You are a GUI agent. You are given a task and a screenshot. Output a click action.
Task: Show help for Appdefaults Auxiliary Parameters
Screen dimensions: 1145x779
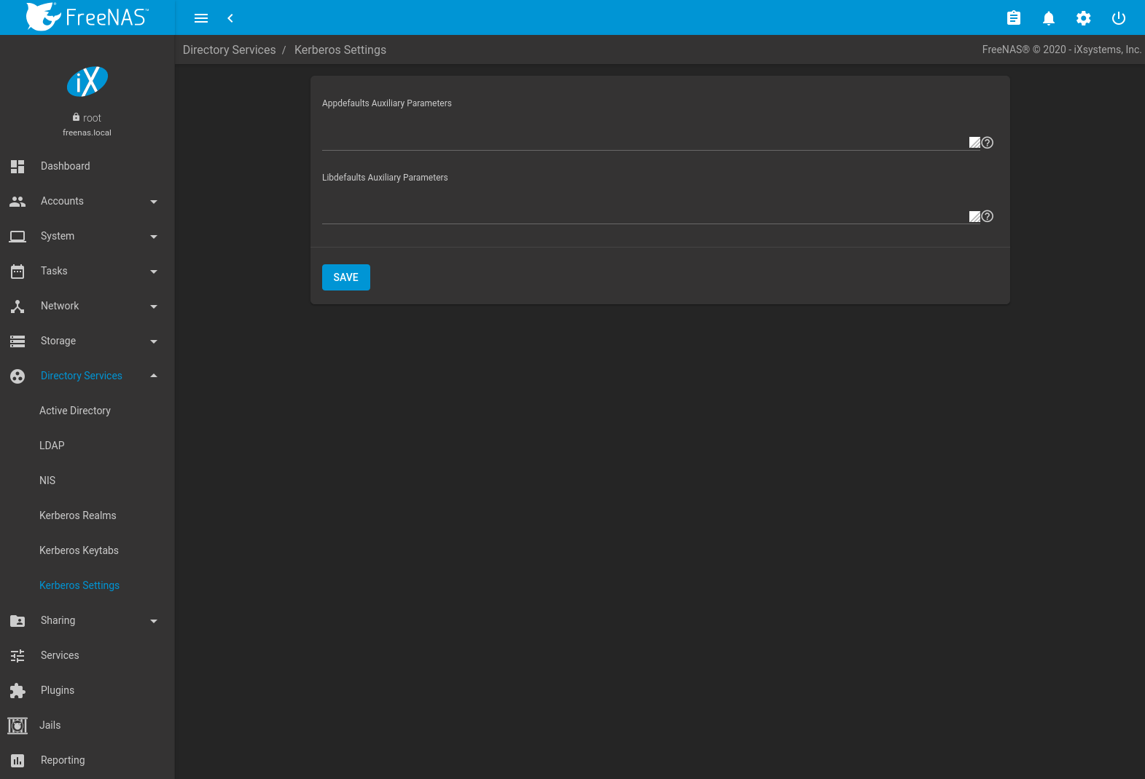coord(988,143)
